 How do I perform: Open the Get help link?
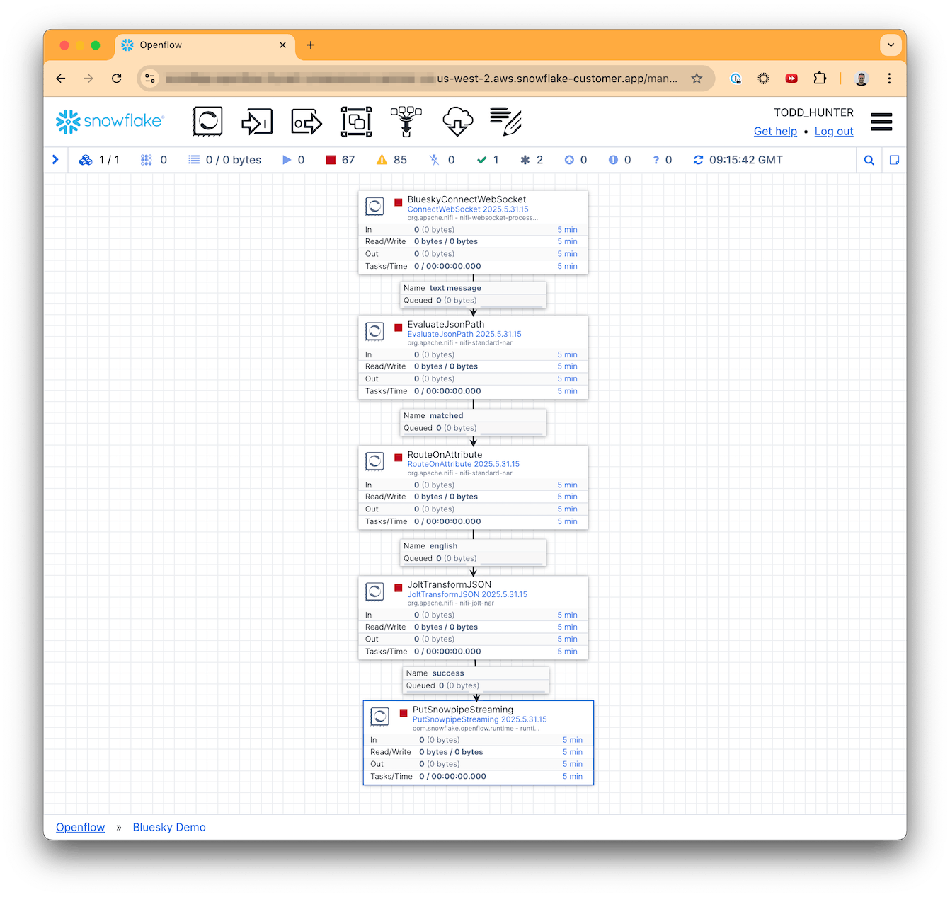pyautogui.click(x=775, y=131)
